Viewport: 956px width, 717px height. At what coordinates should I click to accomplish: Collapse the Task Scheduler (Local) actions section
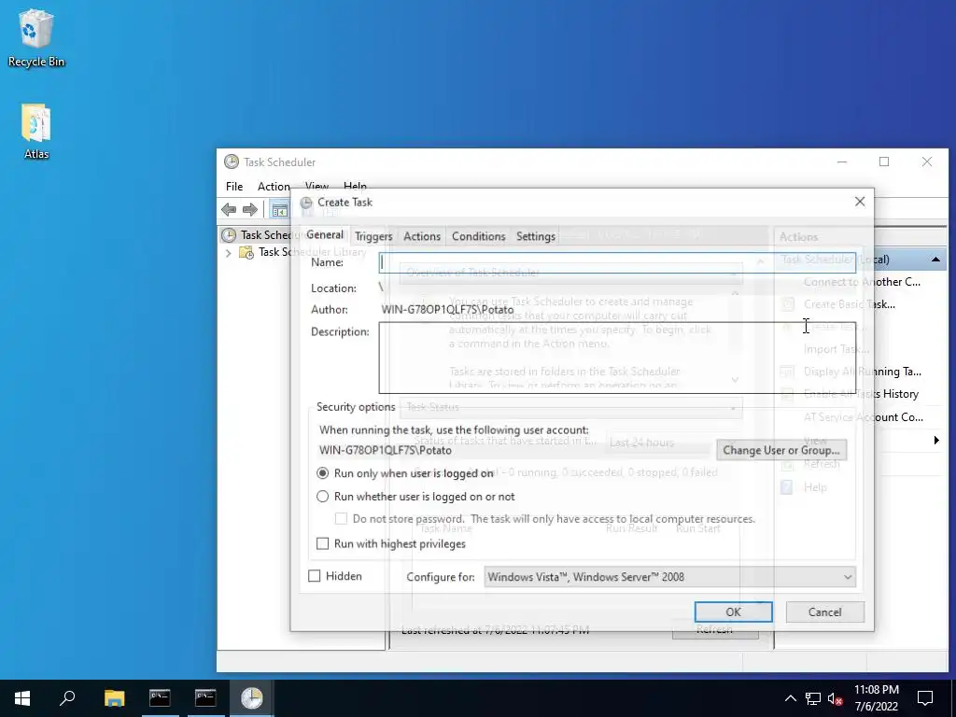coord(935,260)
